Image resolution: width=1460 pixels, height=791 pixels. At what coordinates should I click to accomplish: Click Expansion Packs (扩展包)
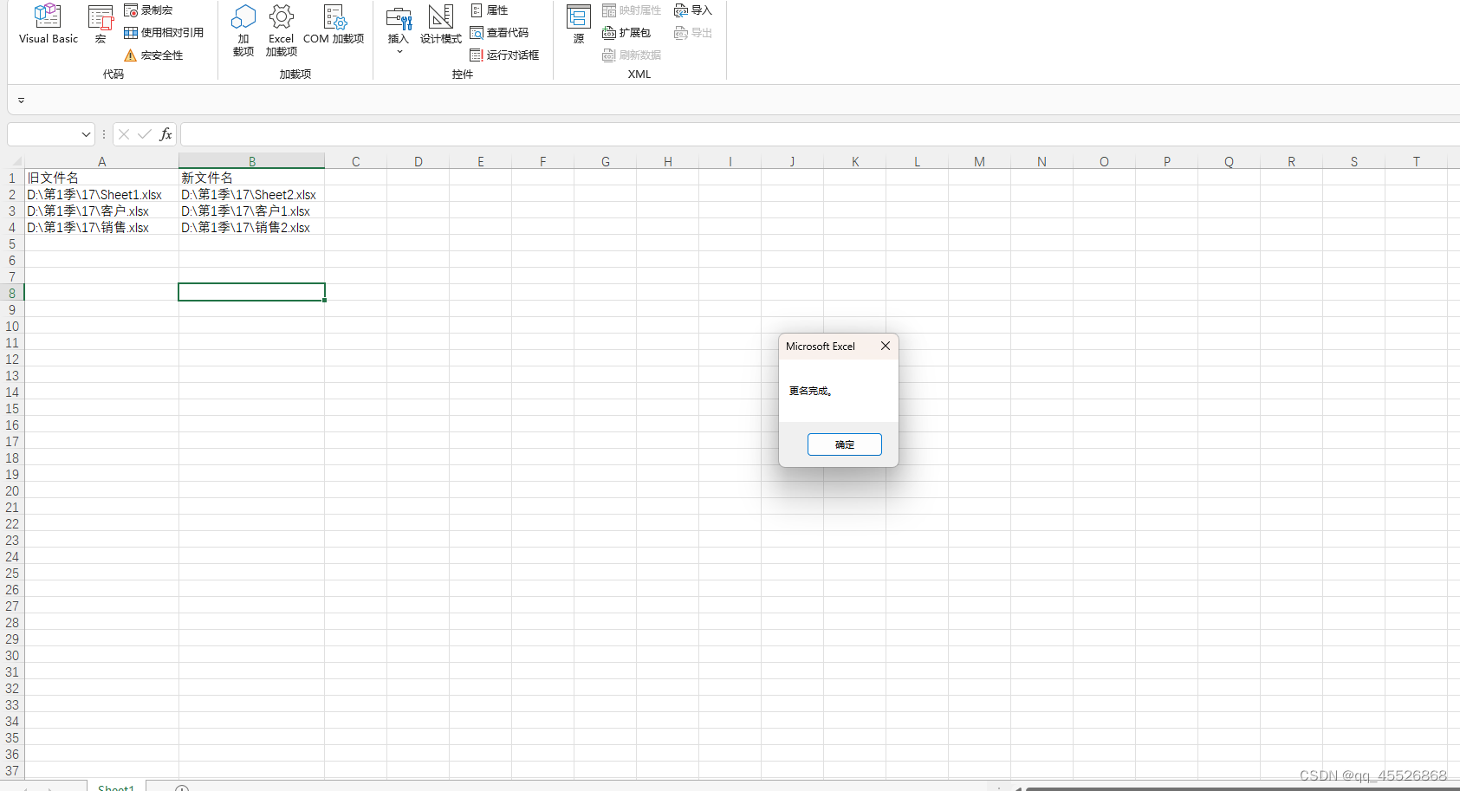(x=626, y=33)
